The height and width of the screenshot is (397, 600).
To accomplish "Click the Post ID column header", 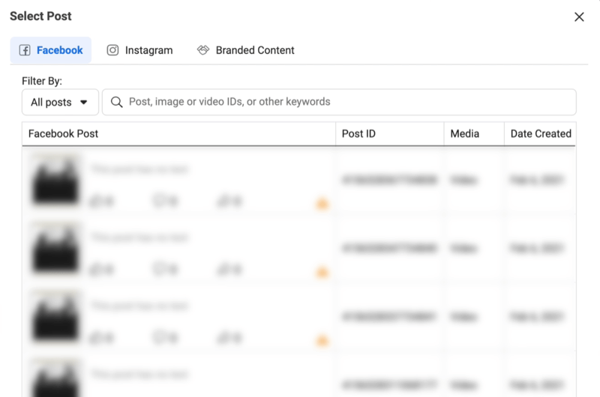I will click(x=358, y=134).
